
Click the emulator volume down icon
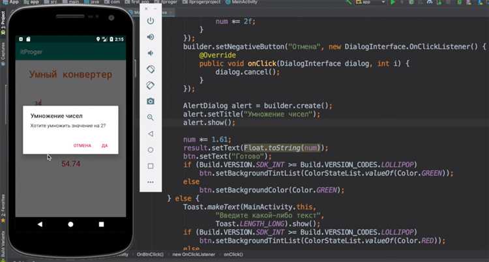151,53
